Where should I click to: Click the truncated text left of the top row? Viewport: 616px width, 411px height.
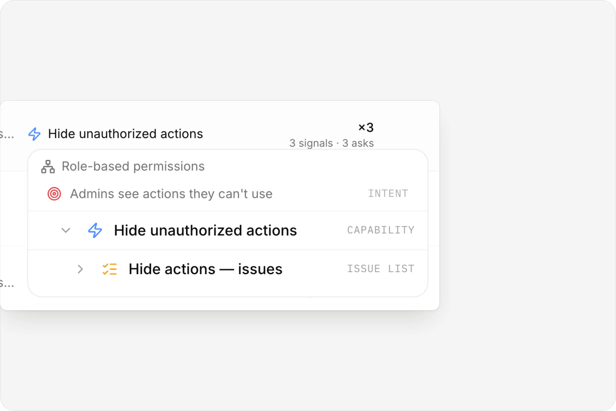click(x=7, y=134)
